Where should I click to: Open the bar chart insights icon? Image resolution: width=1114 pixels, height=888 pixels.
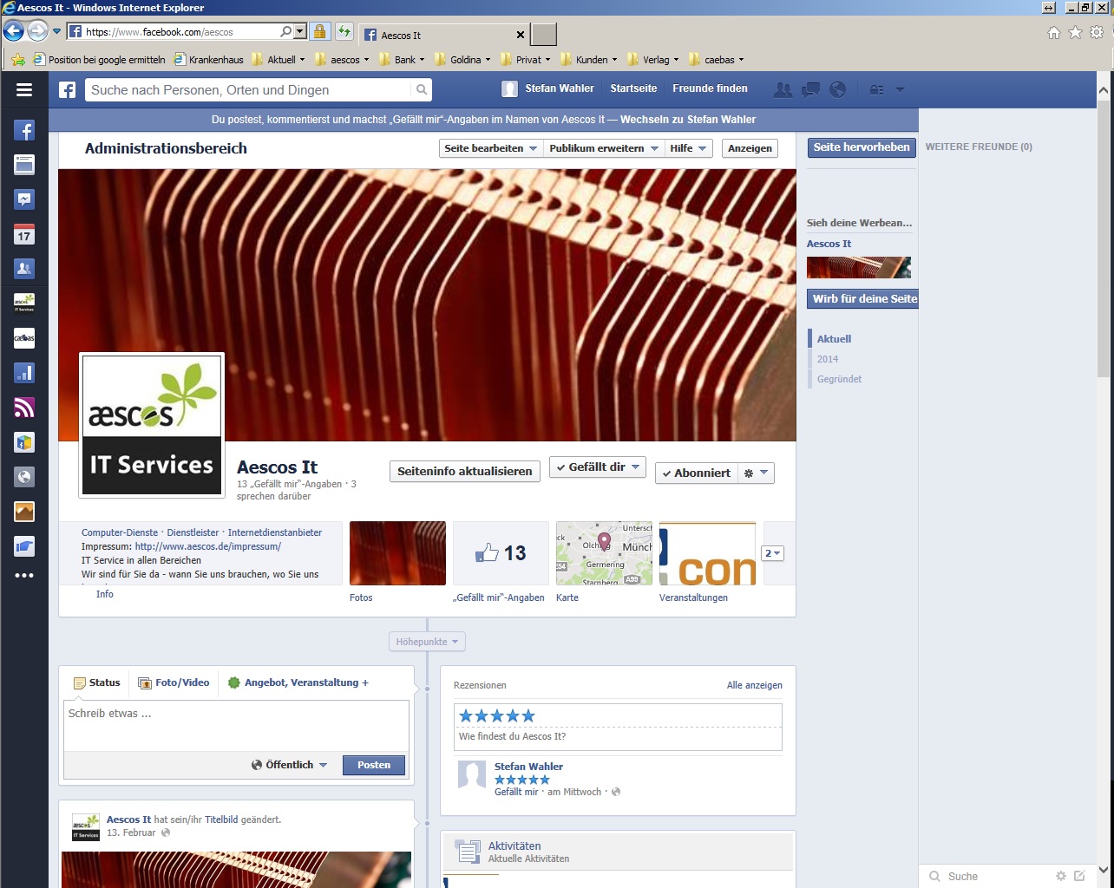[x=24, y=373]
